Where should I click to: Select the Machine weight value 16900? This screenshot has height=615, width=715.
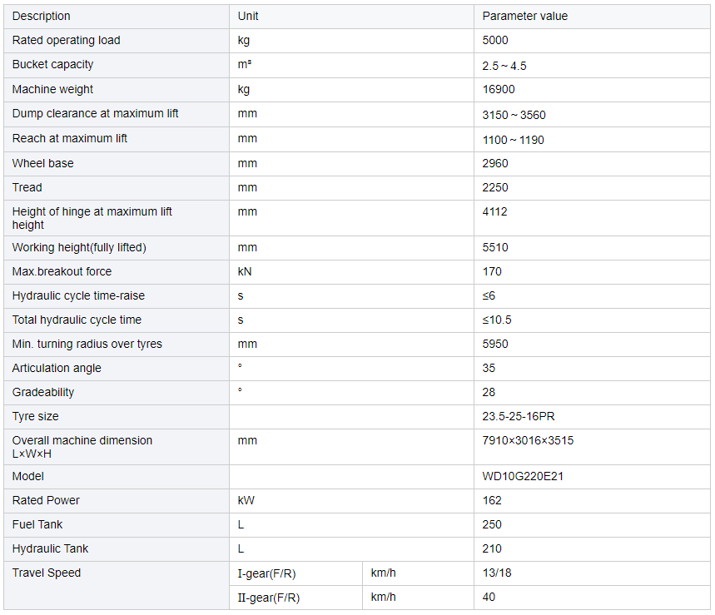pos(499,89)
